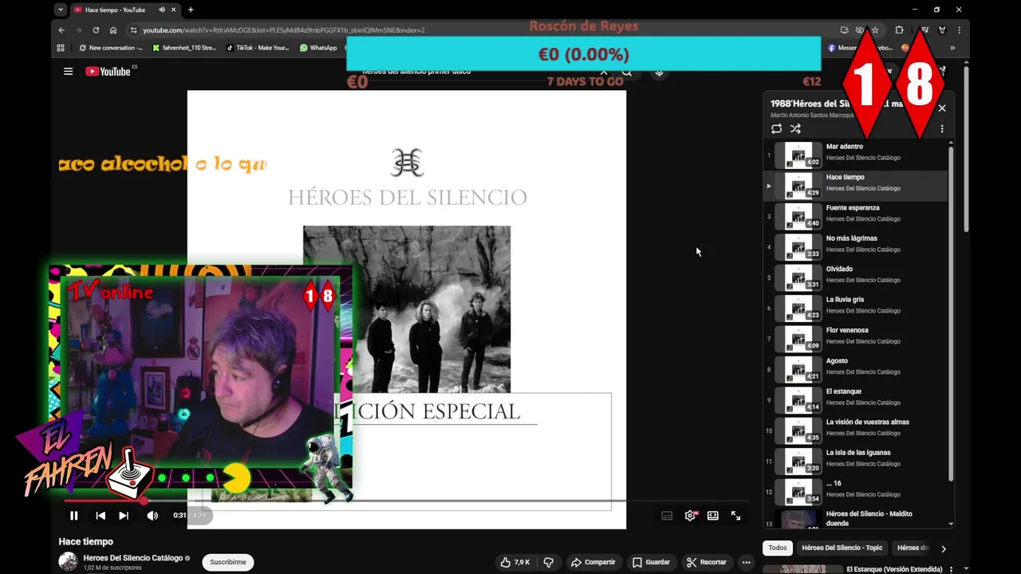Save video with Guardar button
The image size is (1021, 574).
[651, 562]
